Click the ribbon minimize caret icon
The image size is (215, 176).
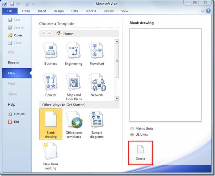tap(203, 11)
